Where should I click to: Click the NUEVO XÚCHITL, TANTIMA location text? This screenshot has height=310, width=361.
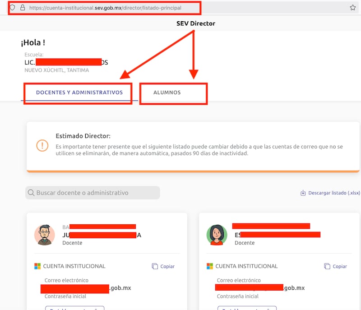click(57, 70)
